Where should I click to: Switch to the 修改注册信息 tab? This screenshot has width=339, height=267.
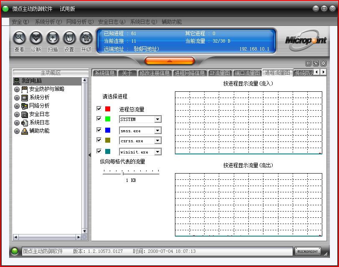tap(155, 73)
